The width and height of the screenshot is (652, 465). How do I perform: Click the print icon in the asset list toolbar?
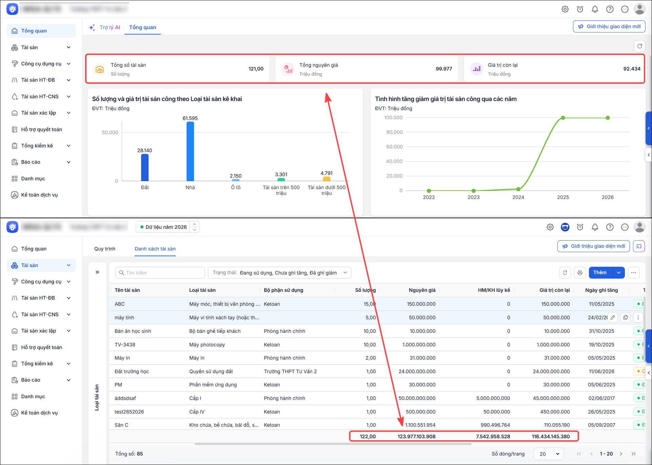click(x=580, y=272)
